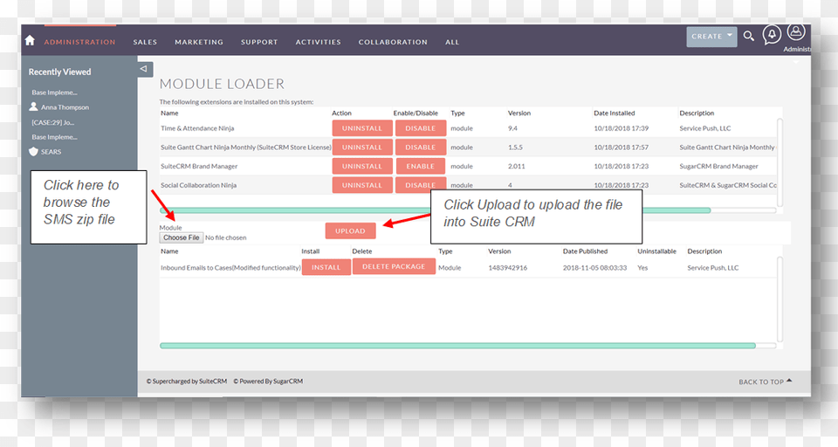This screenshot has height=447, width=838.
Task: Open the Administrator user profile icon
Action: pyautogui.click(x=795, y=33)
